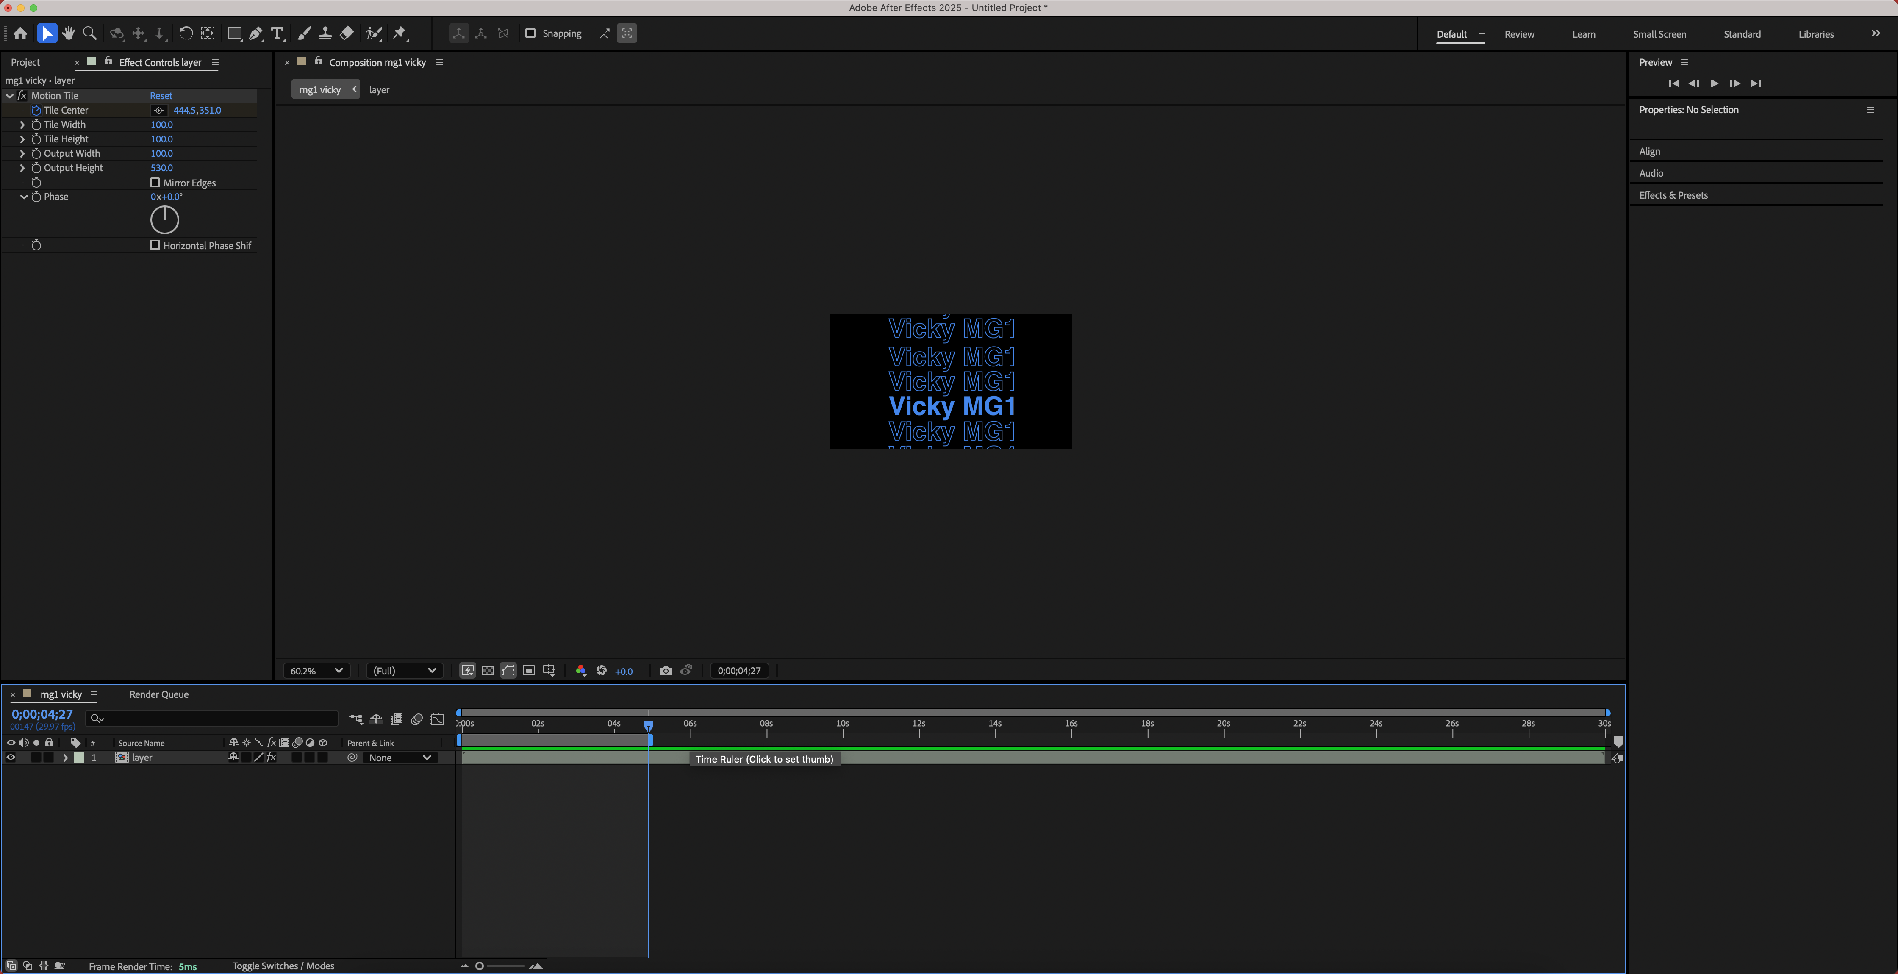Select the Zoom tool
The image size is (1898, 974).
point(90,33)
